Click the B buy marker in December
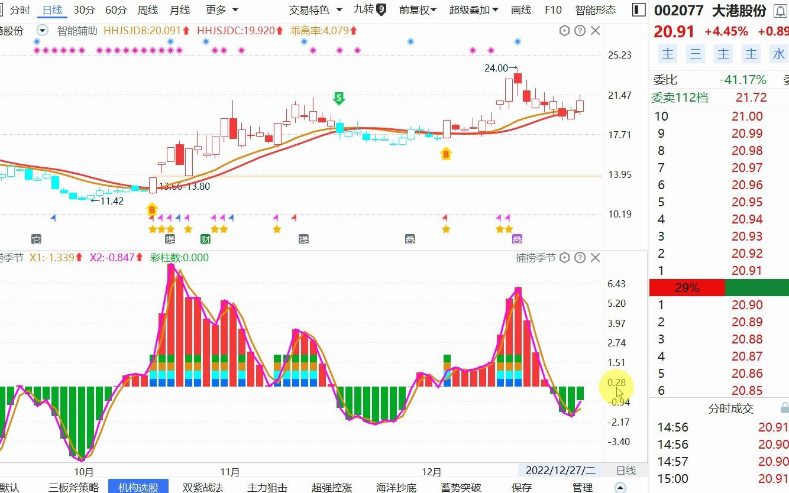 pyautogui.click(x=446, y=154)
